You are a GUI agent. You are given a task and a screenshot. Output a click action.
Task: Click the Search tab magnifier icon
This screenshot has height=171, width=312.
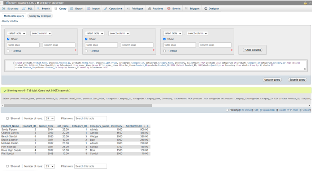point(38,8)
